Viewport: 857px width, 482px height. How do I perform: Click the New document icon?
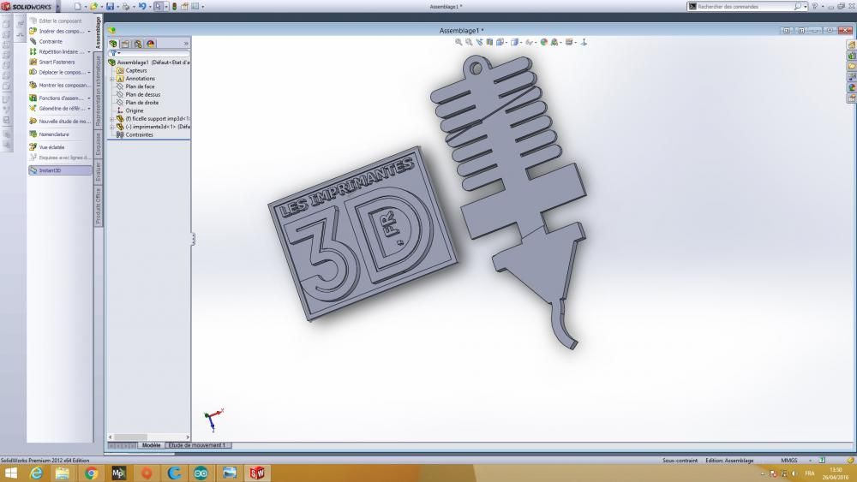[x=77, y=7]
